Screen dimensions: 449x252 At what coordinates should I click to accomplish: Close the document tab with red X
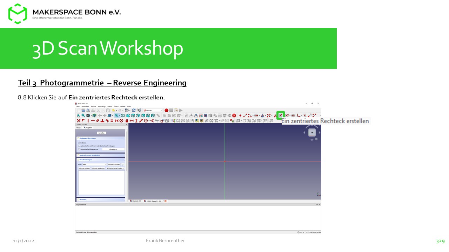(165, 201)
